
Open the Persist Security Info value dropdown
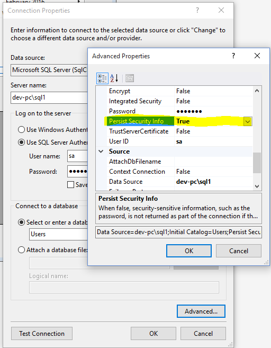248,122
